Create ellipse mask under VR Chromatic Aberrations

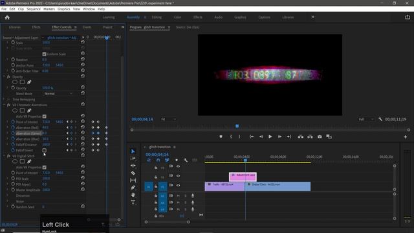pos(15,111)
